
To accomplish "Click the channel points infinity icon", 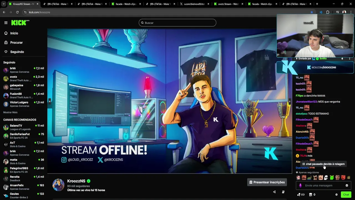I will click(301, 195).
